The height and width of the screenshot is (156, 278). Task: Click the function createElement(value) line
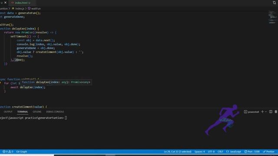coord(23,107)
